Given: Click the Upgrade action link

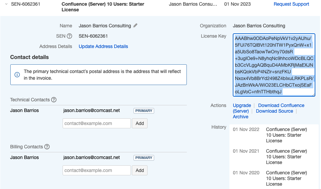Looking at the screenshot, I should coord(242,105).
